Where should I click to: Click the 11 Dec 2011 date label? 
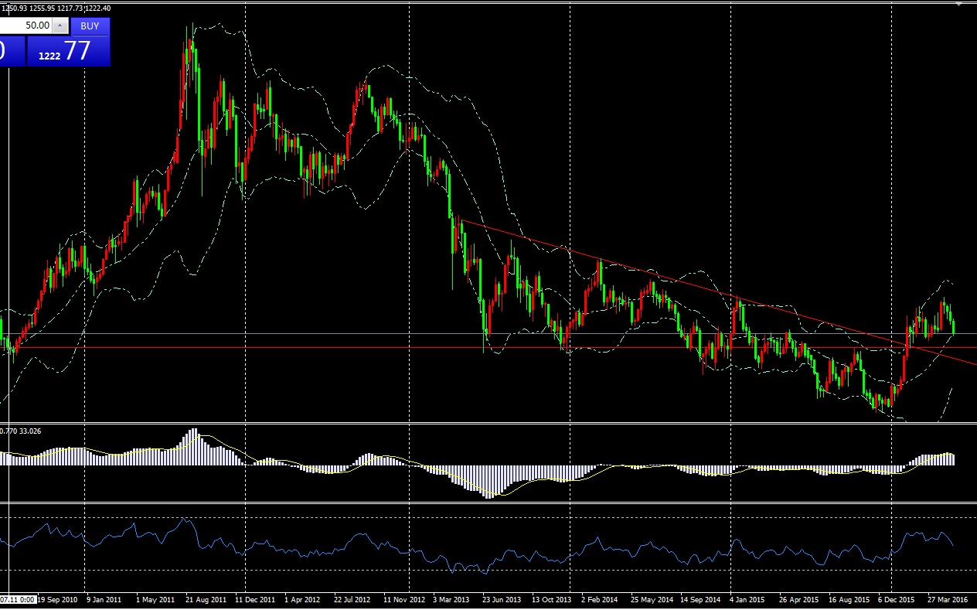click(255, 599)
